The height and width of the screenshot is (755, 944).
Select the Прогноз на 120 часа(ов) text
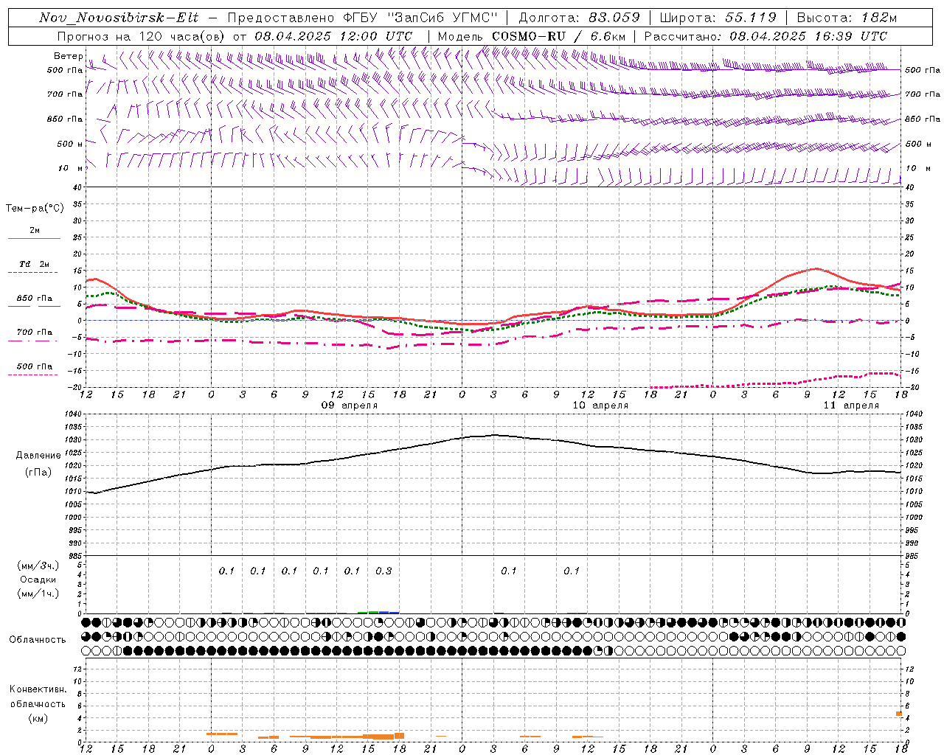(142, 36)
